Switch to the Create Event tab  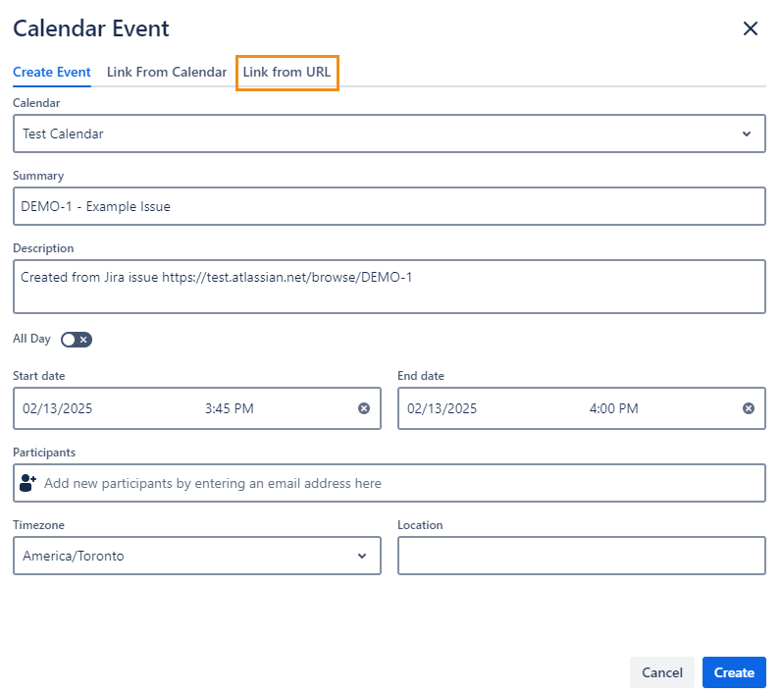(x=52, y=73)
